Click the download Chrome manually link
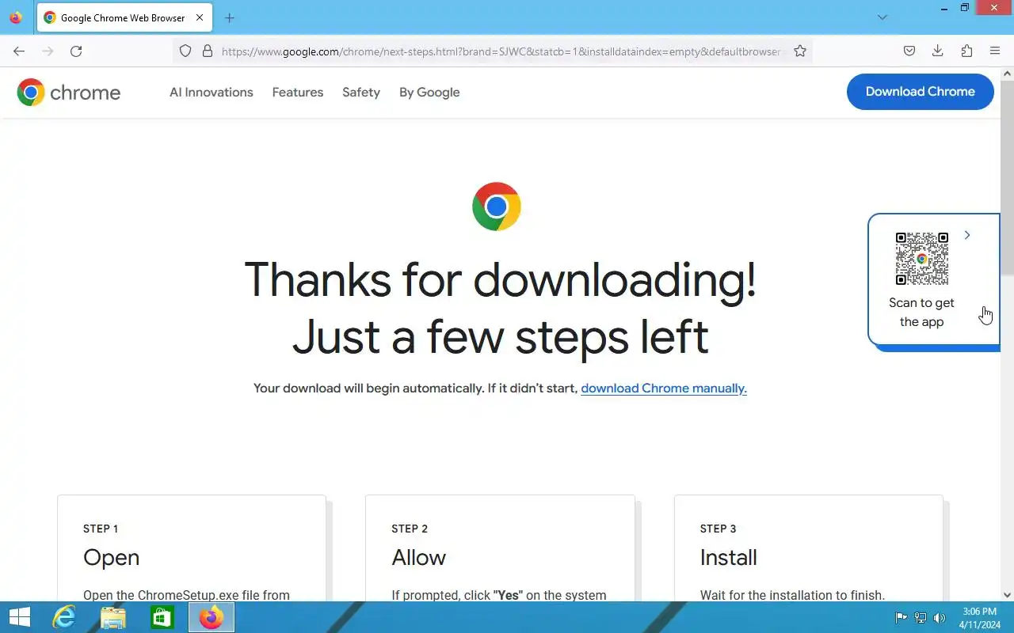This screenshot has width=1014, height=633. tap(664, 389)
